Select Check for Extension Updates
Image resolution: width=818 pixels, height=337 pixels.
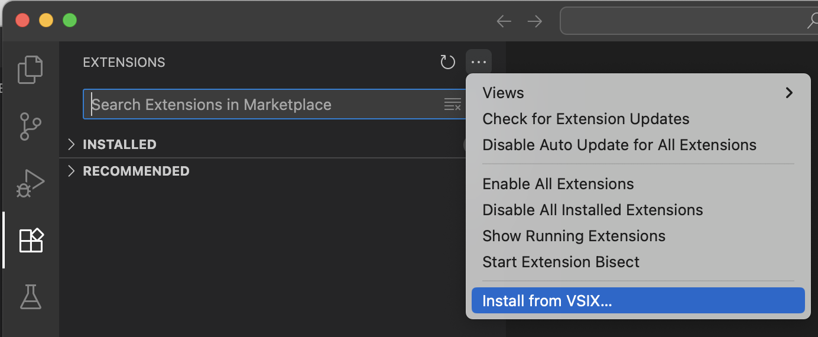coord(586,119)
